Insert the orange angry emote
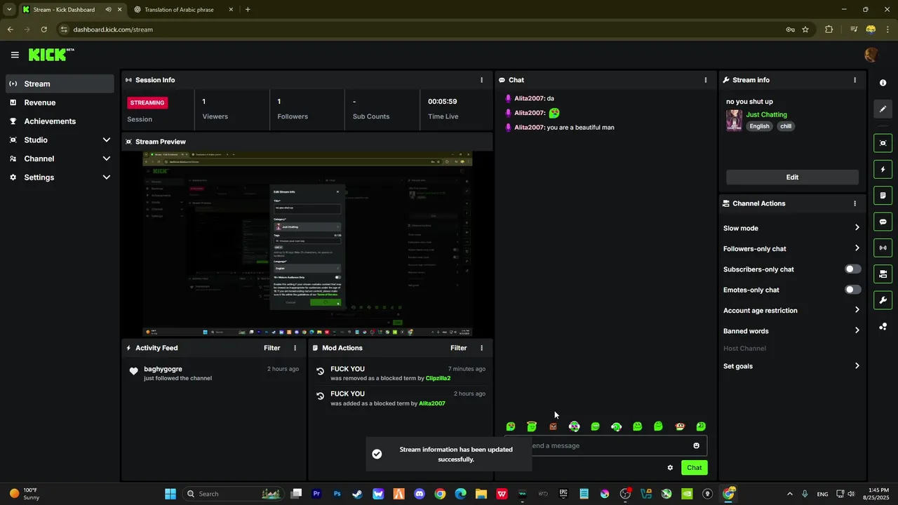Image resolution: width=898 pixels, height=505 pixels. click(553, 426)
